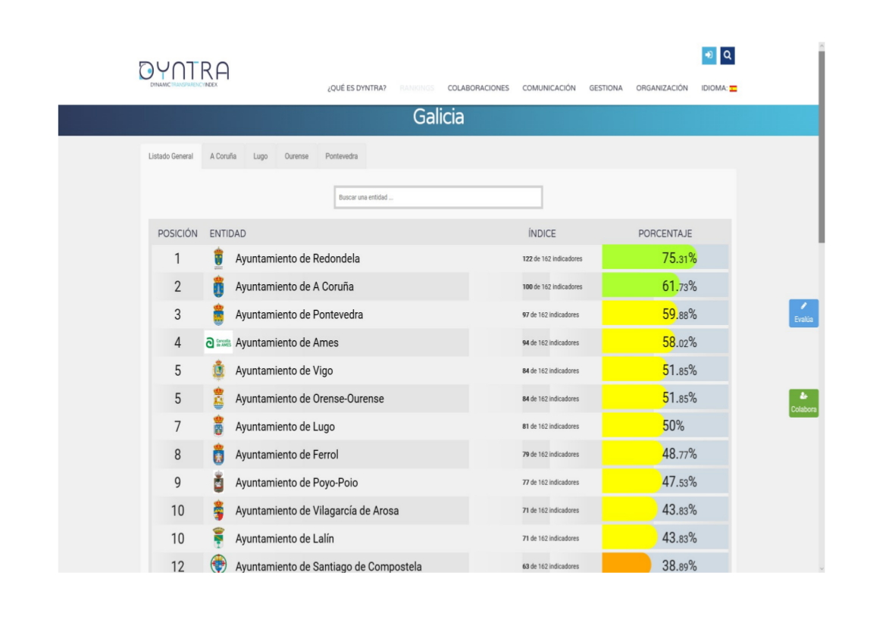Screen dimensions: 886x626
Task: Click the Santiago de Compostela coat of arms
Action: [x=218, y=564]
